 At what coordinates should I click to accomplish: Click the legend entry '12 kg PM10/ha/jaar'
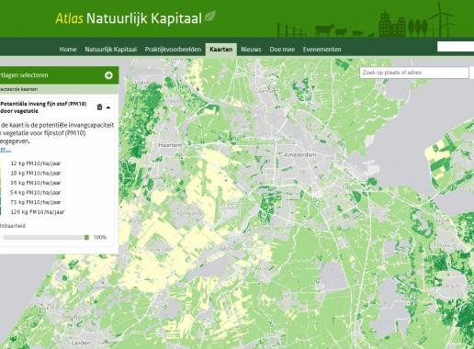coord(36,163)
